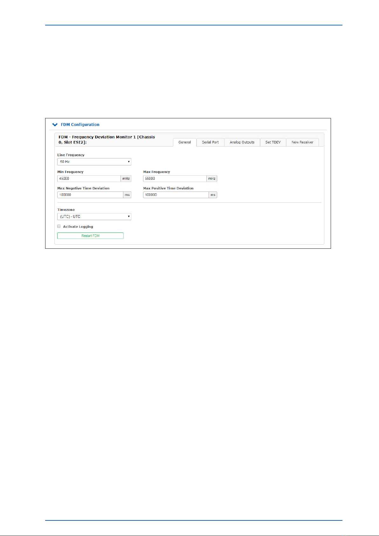Open the FDM Configuration section title
This screenshot has width=379, height=536.
tap(80, 125)
